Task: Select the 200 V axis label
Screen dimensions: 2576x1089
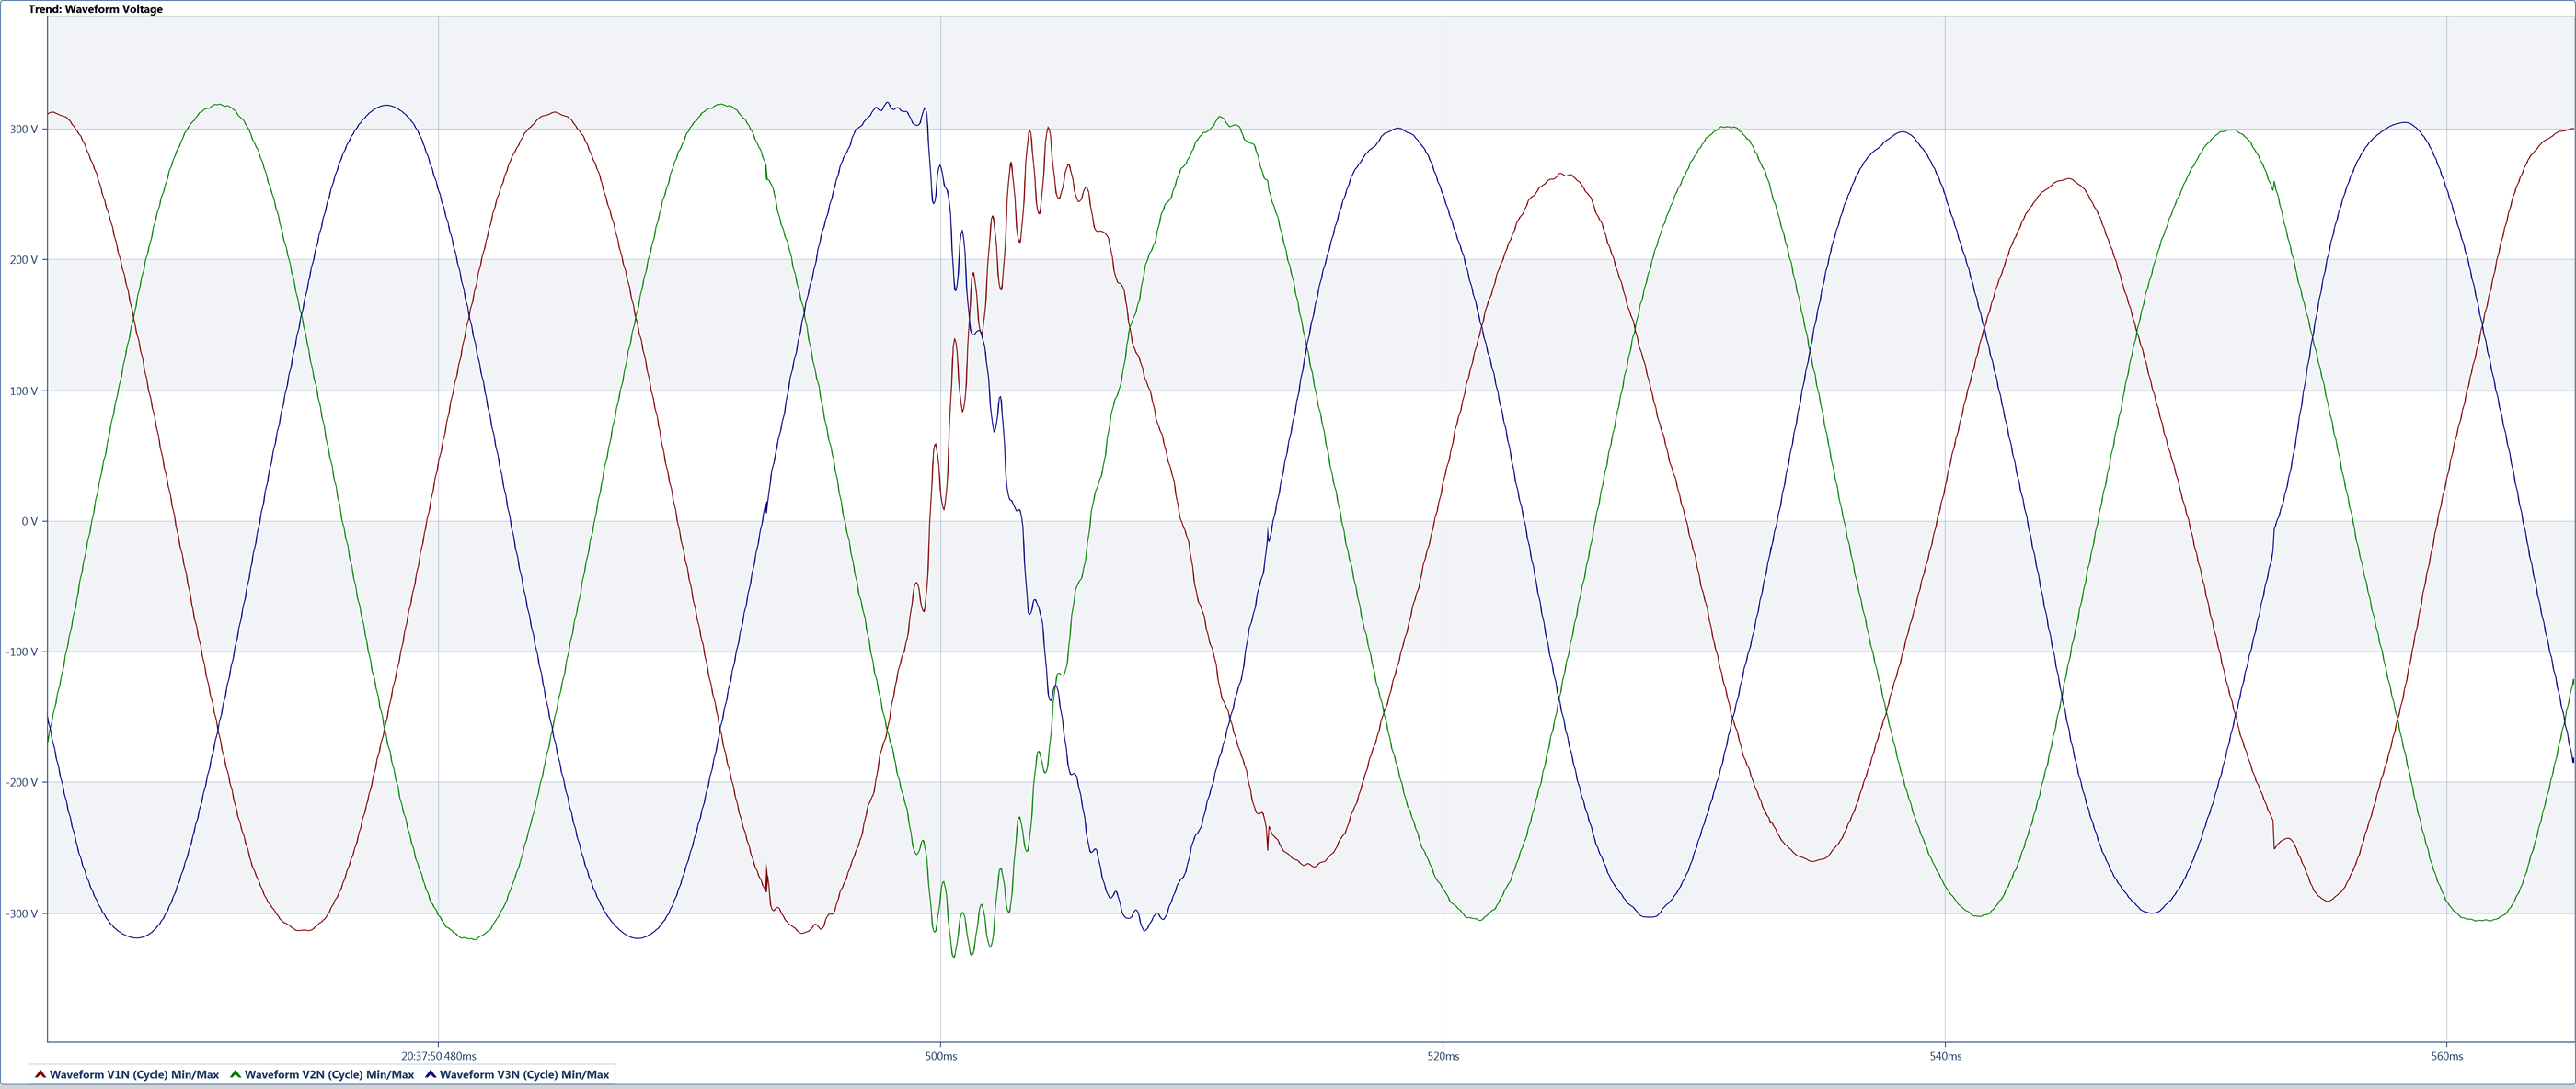Action: (24, 260)
